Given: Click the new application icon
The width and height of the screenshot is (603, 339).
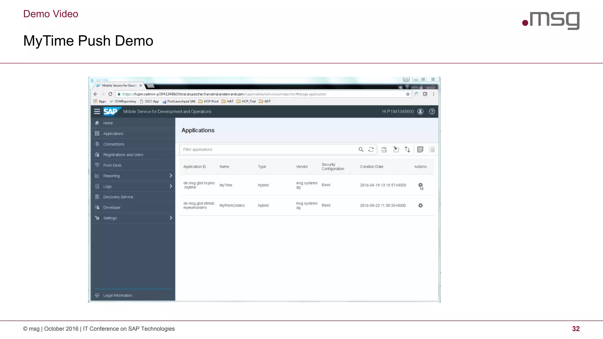Looking at the screenshot, I should (x=384, y=149).
